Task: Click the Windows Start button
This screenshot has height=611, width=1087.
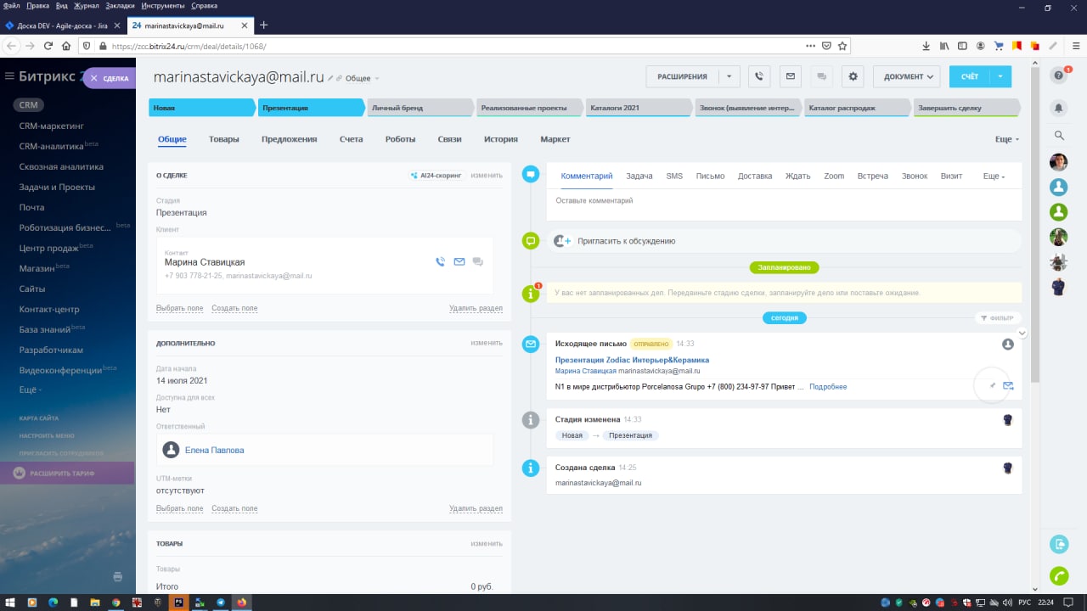Action: pyautogui.click(x=11, y=603)
